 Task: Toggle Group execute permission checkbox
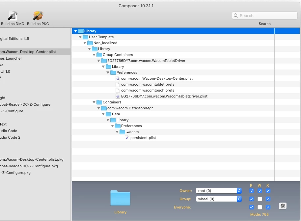[268, 199]
